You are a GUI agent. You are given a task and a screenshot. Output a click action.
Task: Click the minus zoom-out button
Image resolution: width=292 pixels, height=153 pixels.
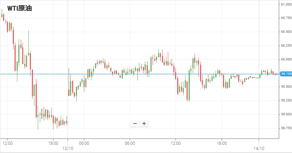[x=135, y=124]
